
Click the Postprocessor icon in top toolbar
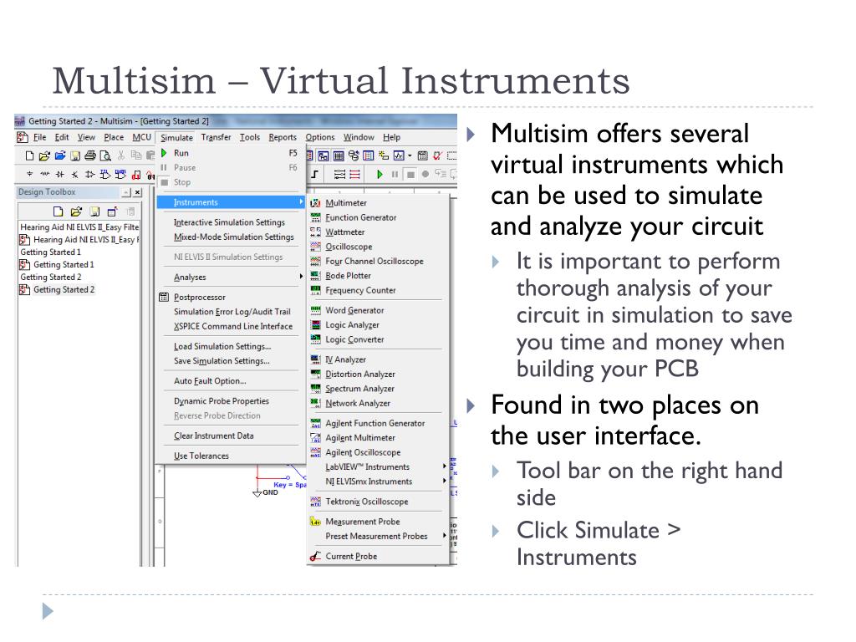pyautogui.click(x=422, y=155)
